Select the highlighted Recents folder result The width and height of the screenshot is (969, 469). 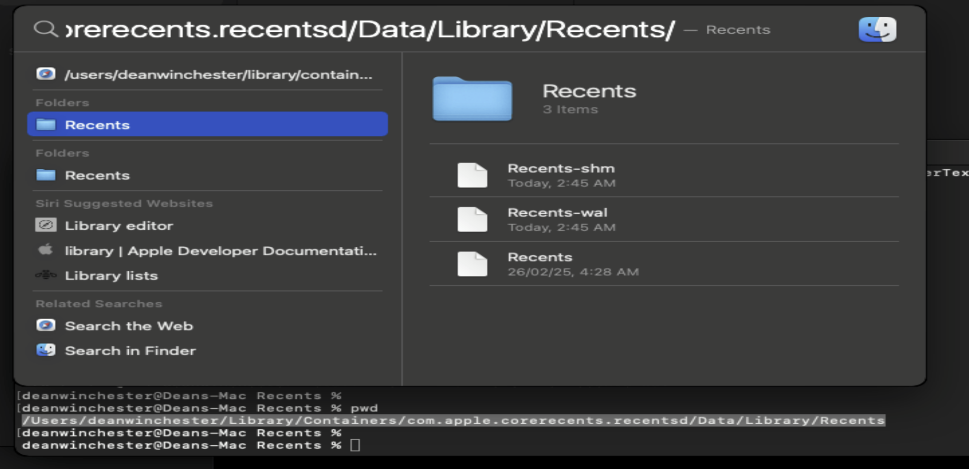click(x=207, y=124)
